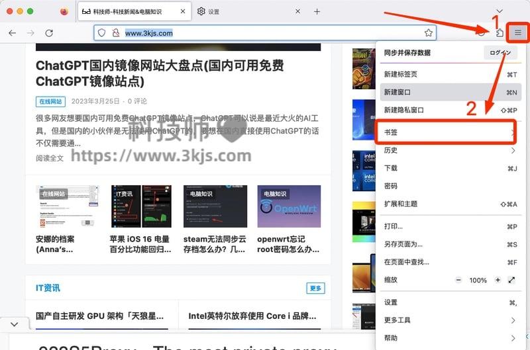Click the 在线网站 category tag under headline
This screenshot has height=350, width=530.
click(50, 102)
